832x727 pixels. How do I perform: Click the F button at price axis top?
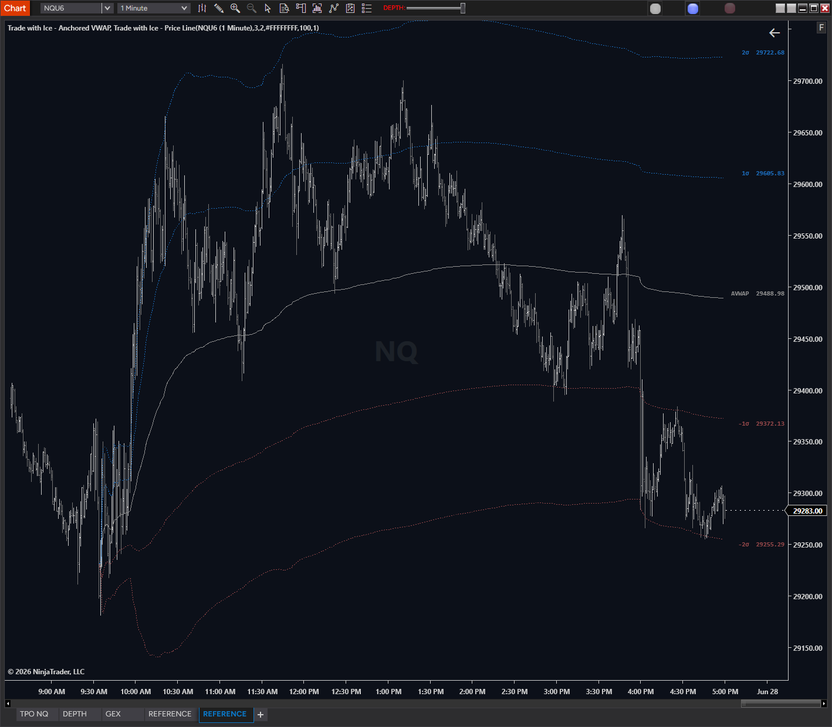click(x=821, y=28)
